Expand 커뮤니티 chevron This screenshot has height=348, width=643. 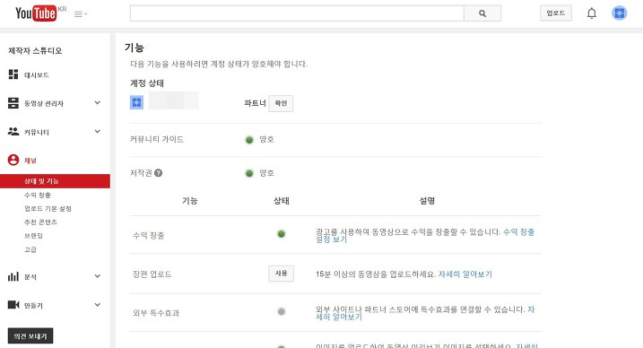pyautogui.click(x=97, y=132)
